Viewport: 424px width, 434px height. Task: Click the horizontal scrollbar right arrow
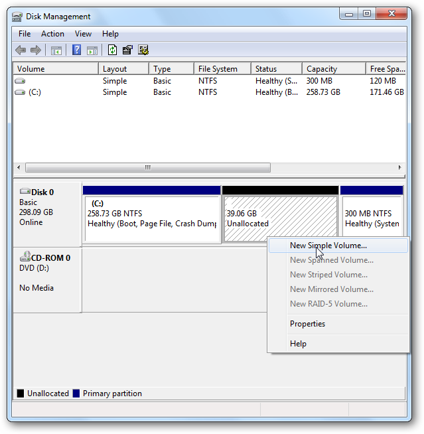click(x=399, y=167)
